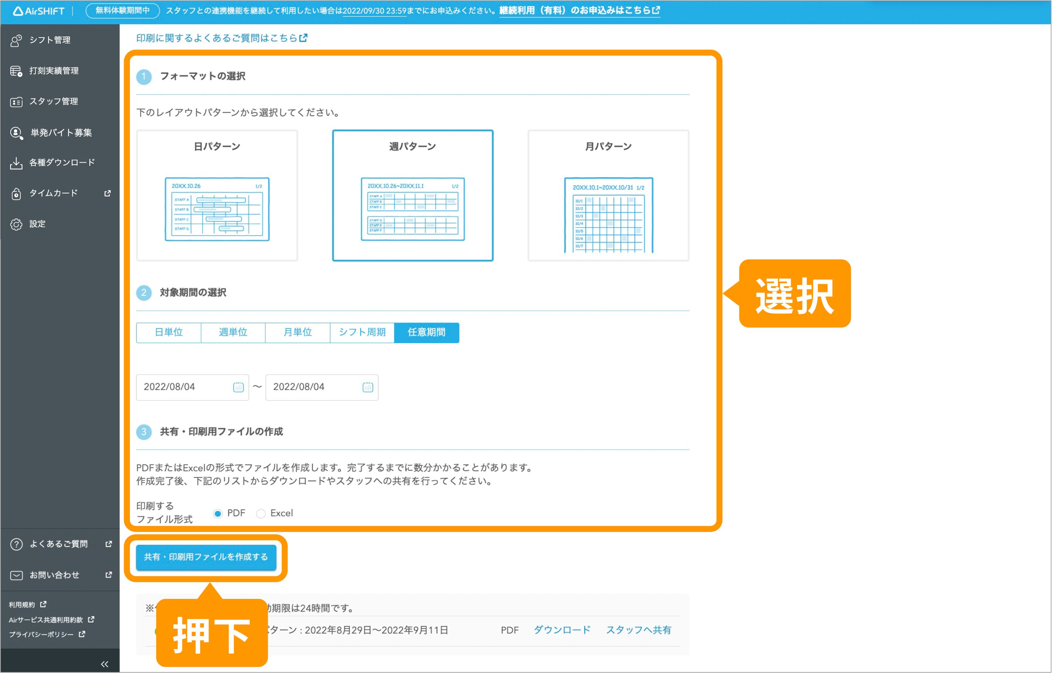
Task: Switch to 日単位 period tab
Action: pos(169,333)
